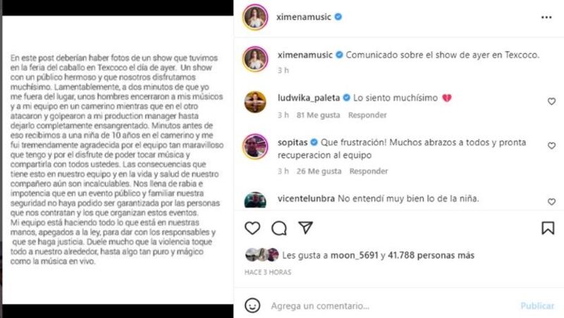The image size is (564, 318).
Task: Reply to the sopitas comment via Responder
Action: click(x=369, y=171)
